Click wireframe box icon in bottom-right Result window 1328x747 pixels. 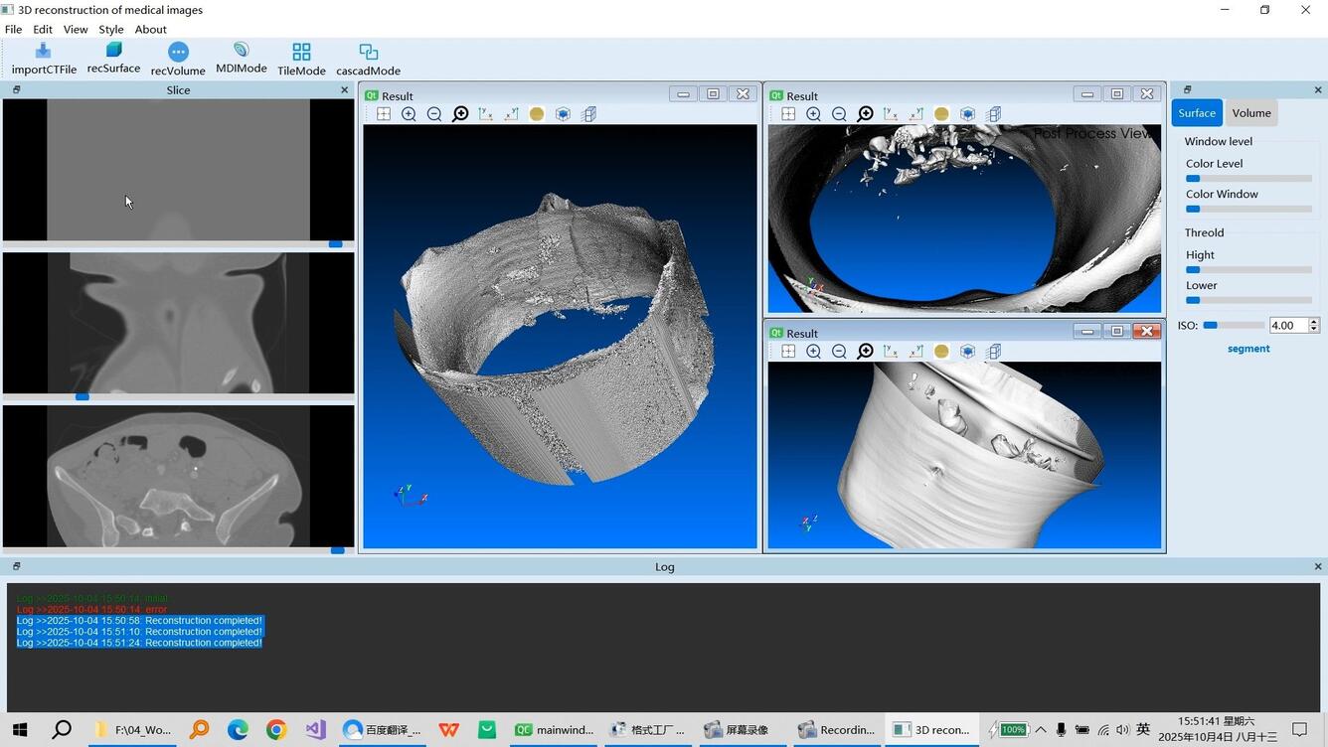(993, 352)
